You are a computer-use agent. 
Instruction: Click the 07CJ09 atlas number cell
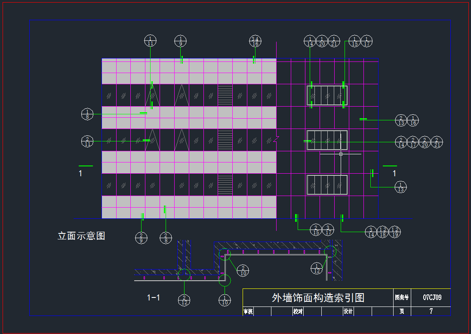pos(432,297)
